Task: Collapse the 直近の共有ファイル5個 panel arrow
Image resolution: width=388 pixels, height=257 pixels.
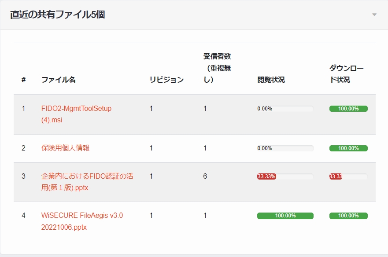Action: tap(374, 15)
